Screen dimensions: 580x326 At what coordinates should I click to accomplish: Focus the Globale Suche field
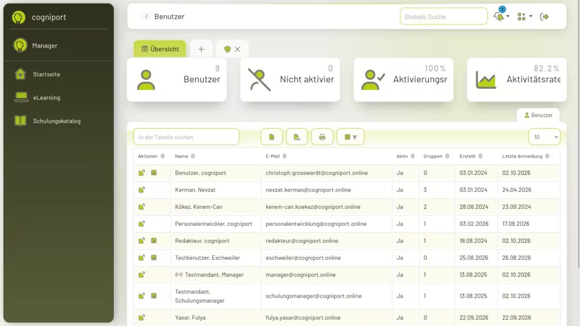[x=443, y=16]
